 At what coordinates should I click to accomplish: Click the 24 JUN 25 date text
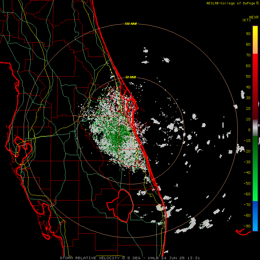tap(173, 258)
